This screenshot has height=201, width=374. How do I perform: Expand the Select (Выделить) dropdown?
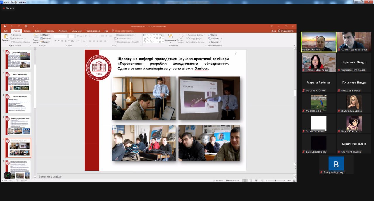(x=216, y=42)
